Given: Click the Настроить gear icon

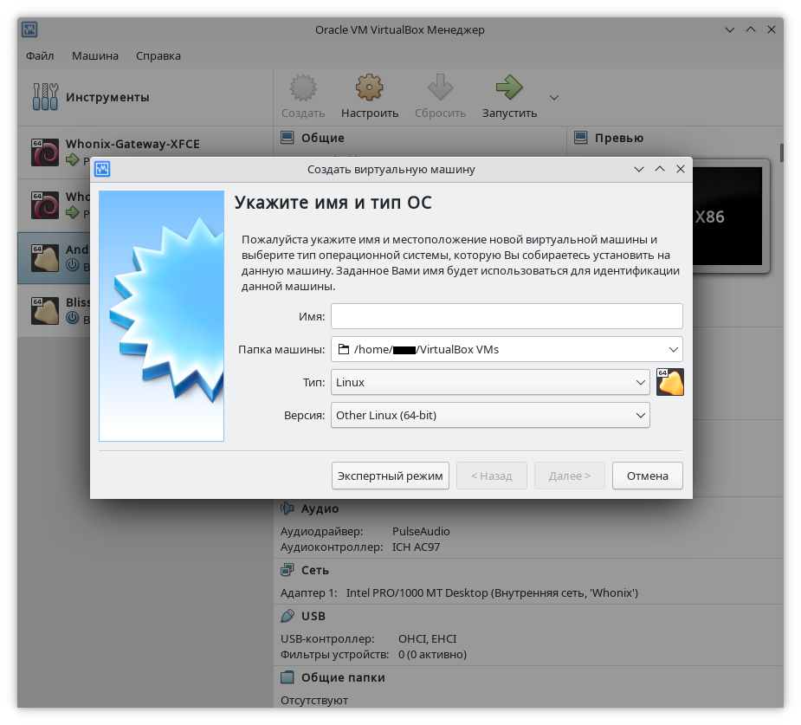Looking at the screenshot, I should tap(370, 87).
